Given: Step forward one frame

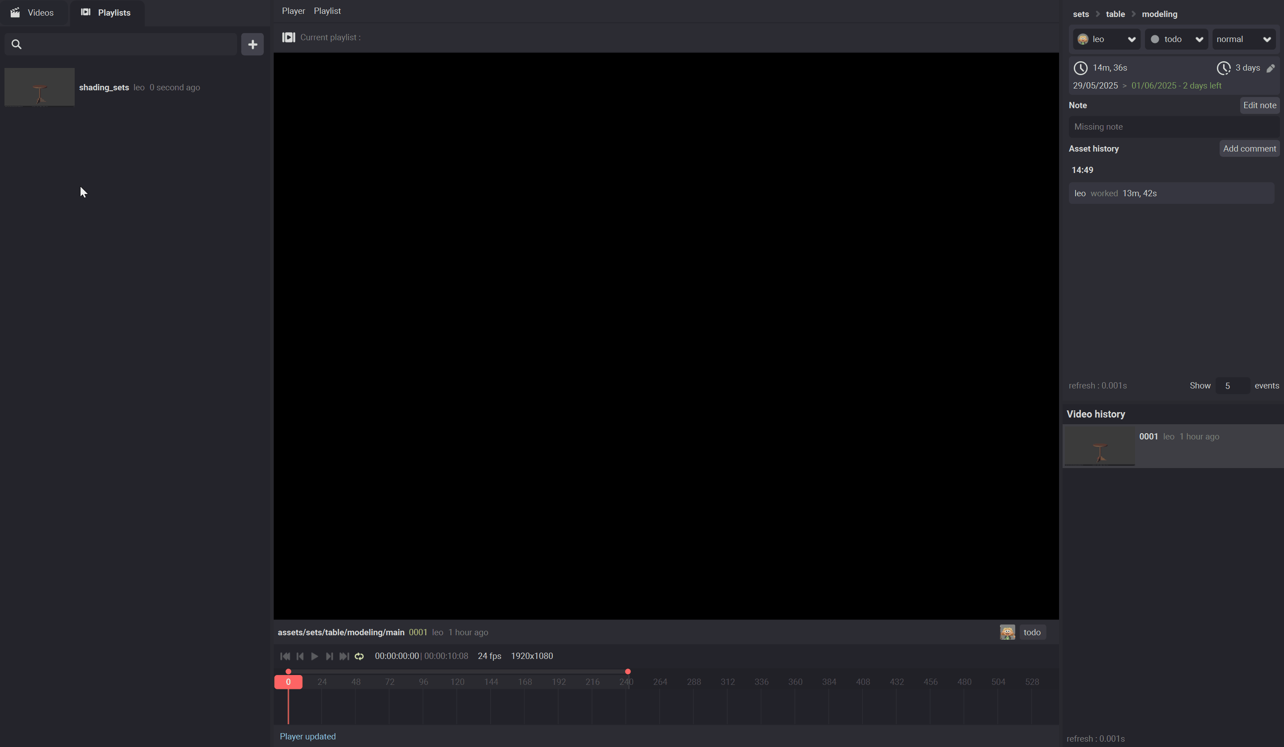Looking at the screenshot, I should (x=329, y=656).
